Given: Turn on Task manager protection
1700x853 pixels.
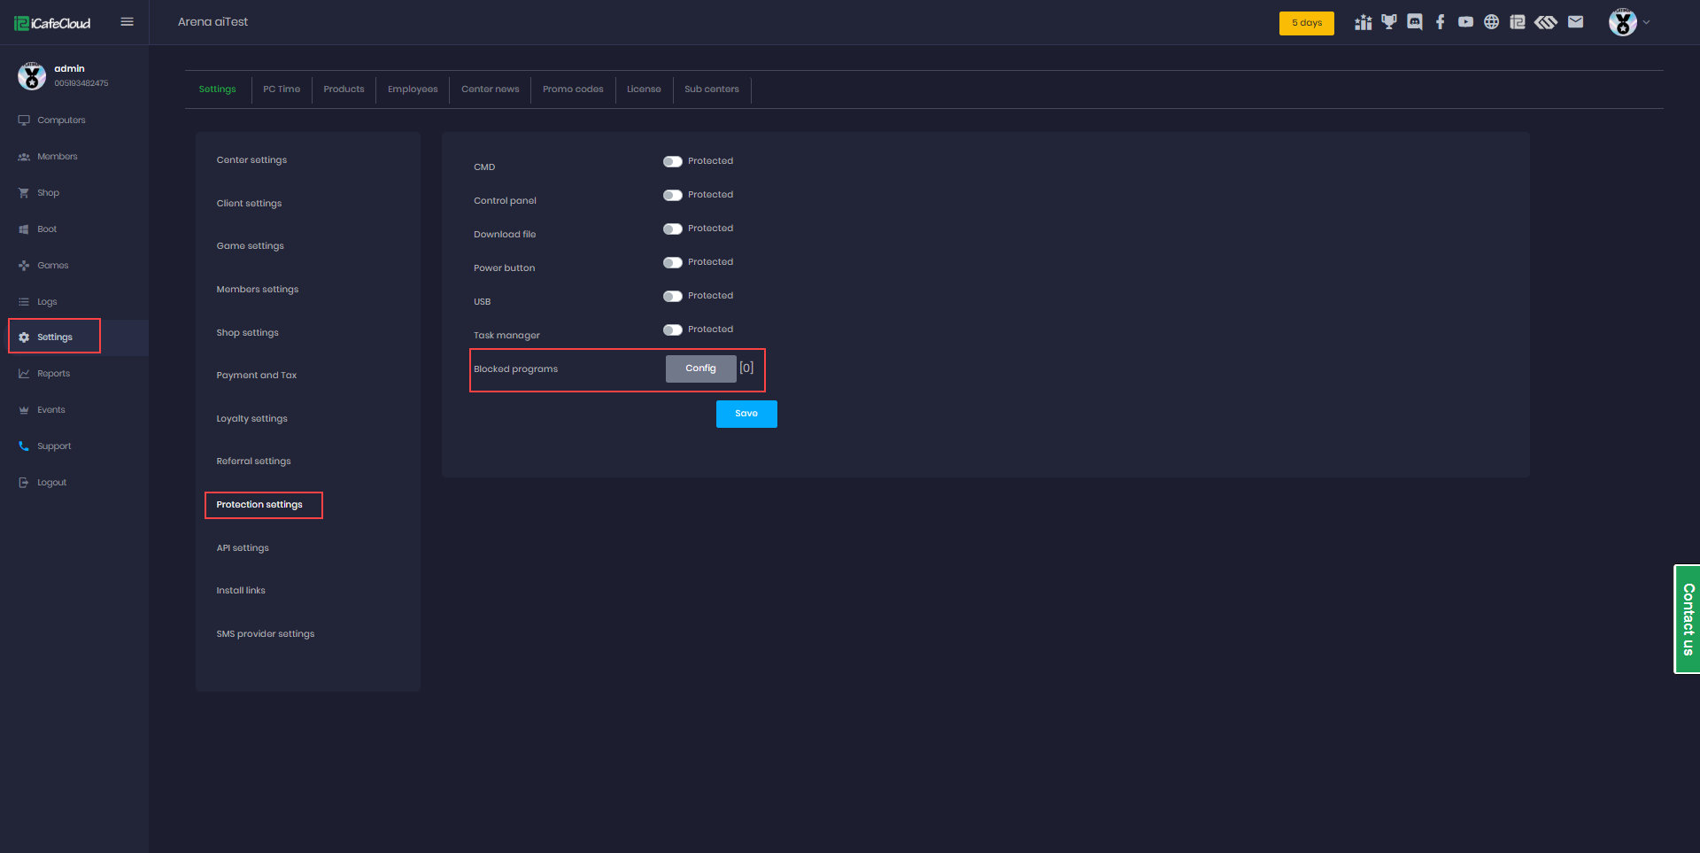Looking at the screenshot, I should coord(673,330).
